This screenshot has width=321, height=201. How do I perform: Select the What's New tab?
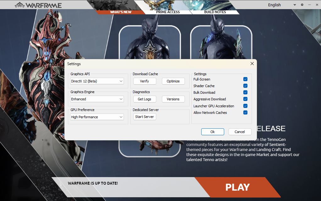121,12
